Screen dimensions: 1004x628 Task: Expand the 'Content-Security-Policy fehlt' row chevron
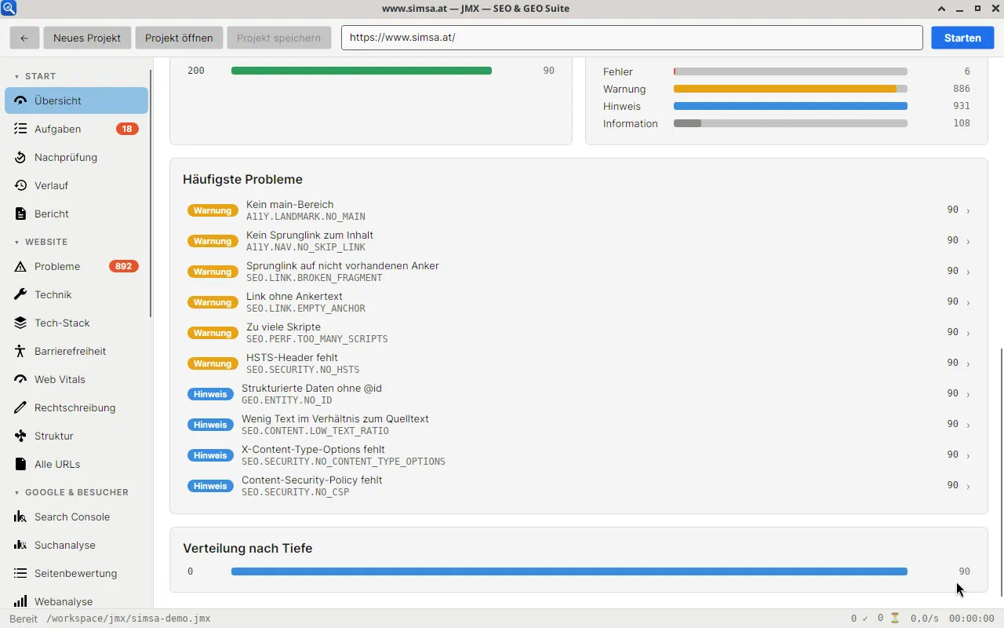pos(968,486)
